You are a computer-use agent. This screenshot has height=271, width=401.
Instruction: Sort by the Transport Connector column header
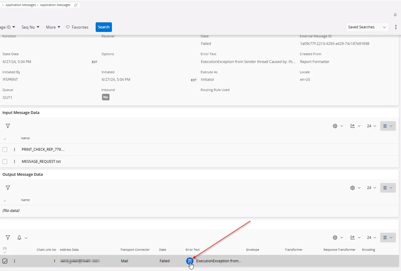point(135,250)
